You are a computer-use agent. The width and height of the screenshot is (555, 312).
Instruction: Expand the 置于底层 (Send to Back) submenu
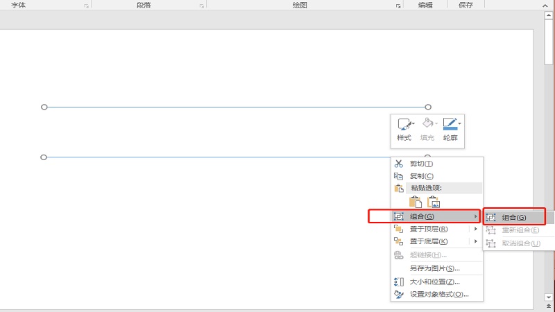pos(428,241)
